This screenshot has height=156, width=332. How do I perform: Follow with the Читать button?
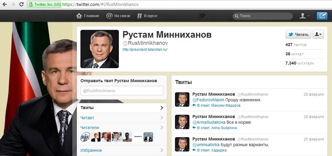coord(298,34)
